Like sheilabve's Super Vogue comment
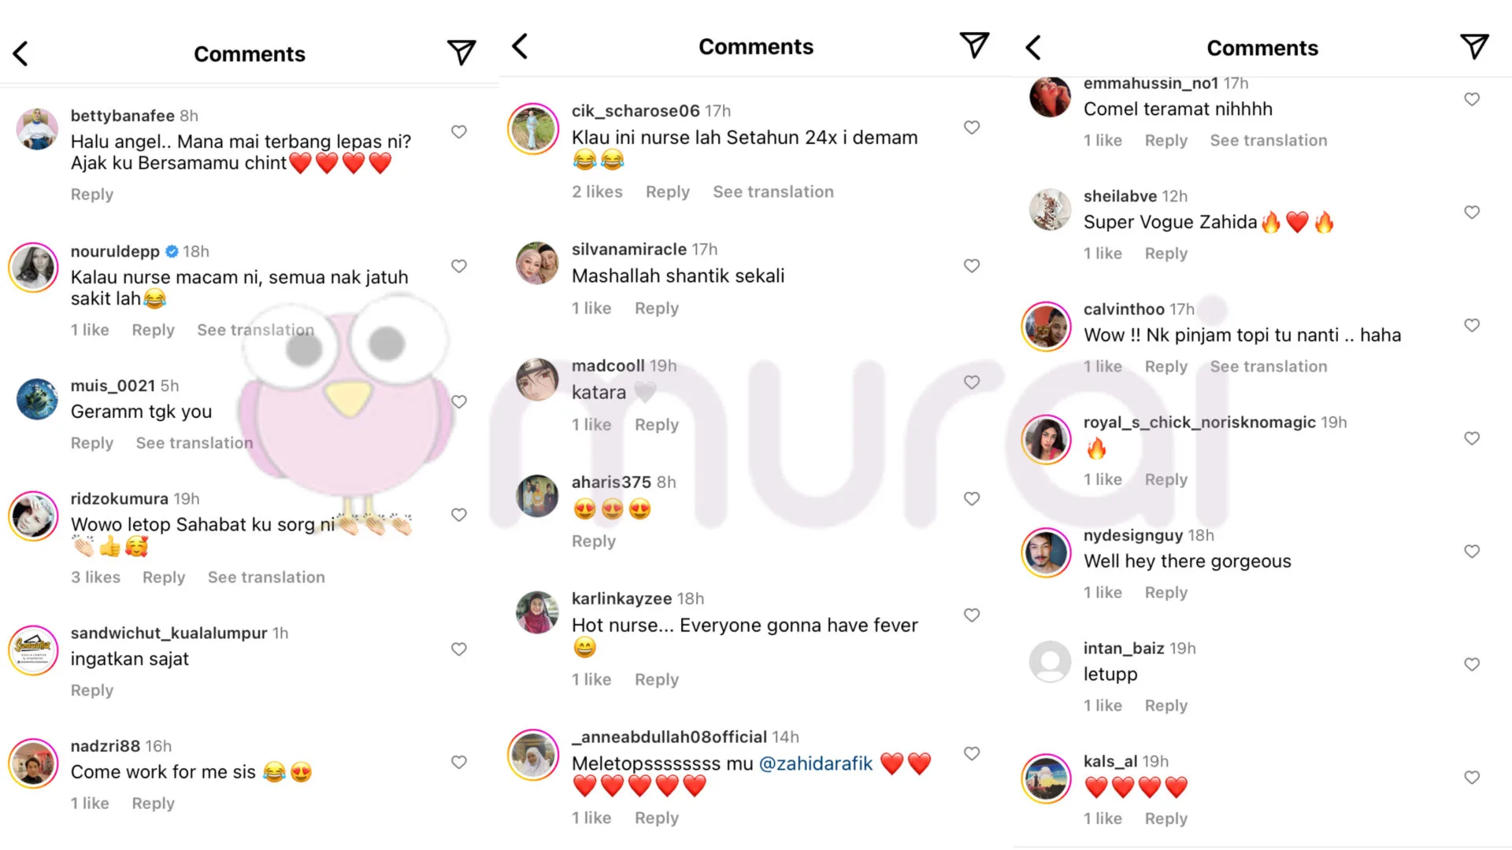Viewport: 1512px width, 850px height. click(x=1472, y=212)
